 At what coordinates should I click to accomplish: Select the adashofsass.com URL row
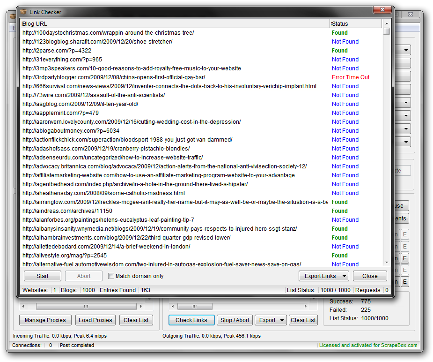[201, 148]
